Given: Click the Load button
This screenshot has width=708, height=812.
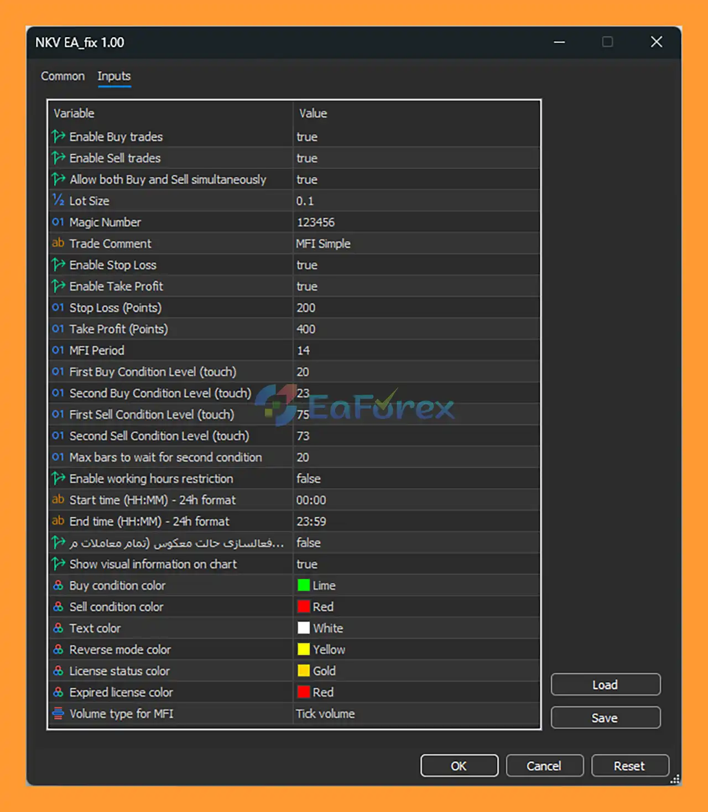Looking at the screenshot, I should pyautogui.click(x=605, y=685).
